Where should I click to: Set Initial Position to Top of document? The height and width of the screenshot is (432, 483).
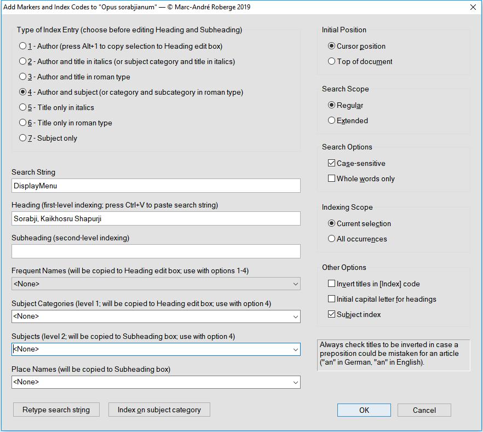332,62
